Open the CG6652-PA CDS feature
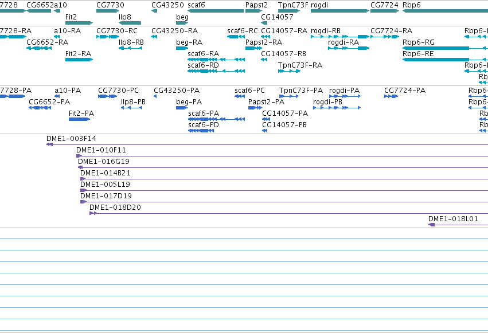The width and height of the screenshot is (488, 333). 40,108
